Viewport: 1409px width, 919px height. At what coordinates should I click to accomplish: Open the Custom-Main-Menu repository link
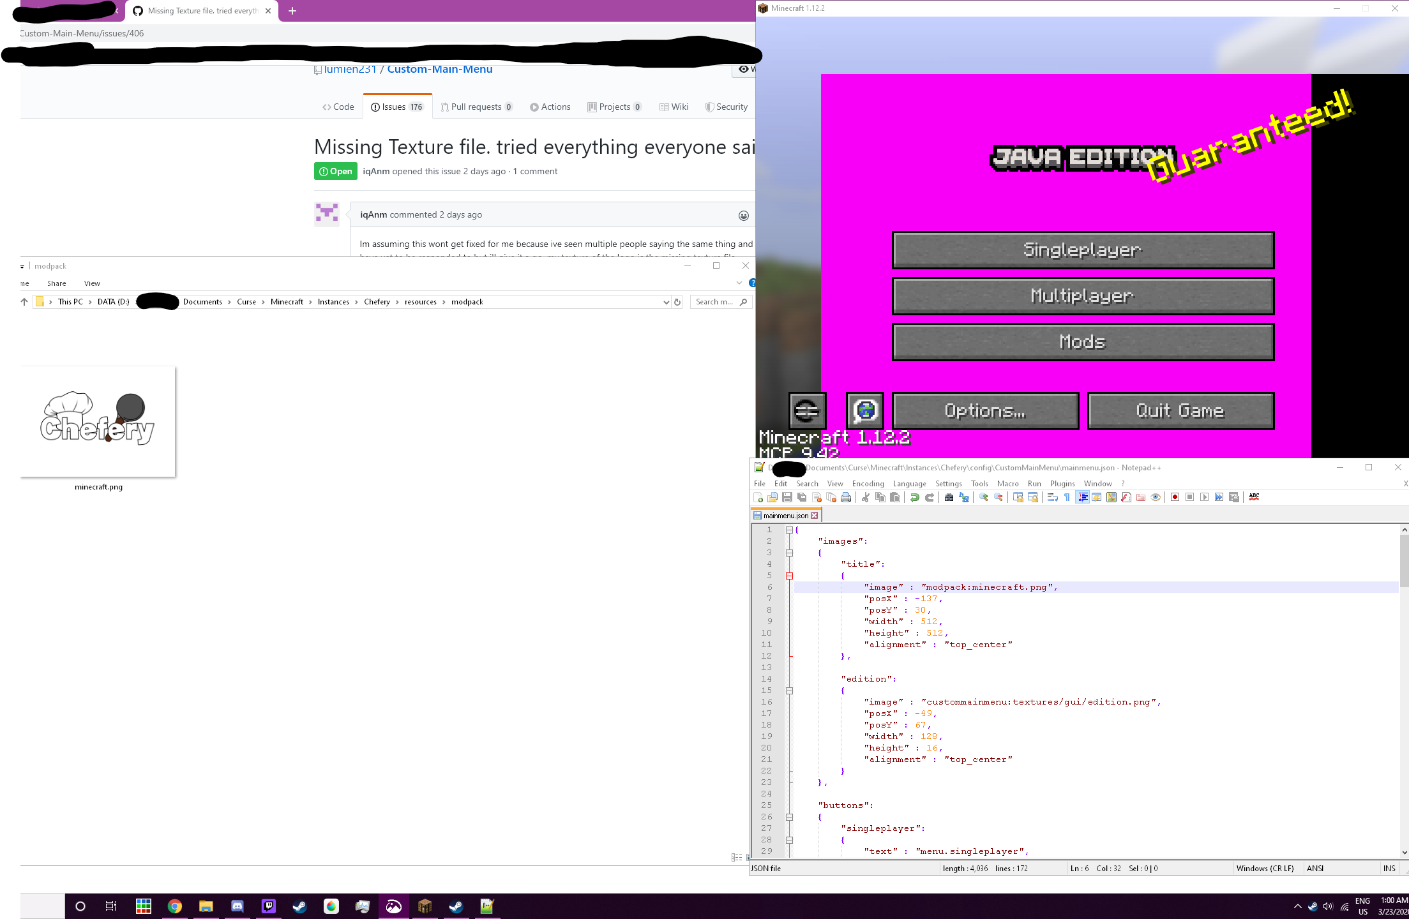[439, 69]
